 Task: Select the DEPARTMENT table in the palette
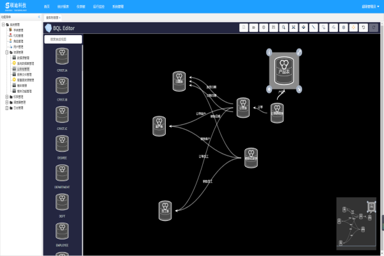pos(62,176)
